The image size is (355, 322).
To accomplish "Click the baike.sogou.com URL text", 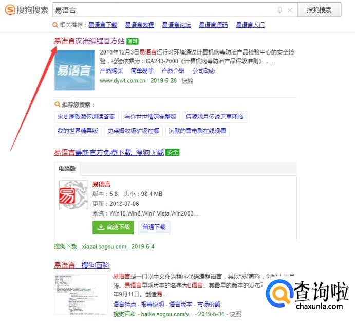I will click(167, 314).
